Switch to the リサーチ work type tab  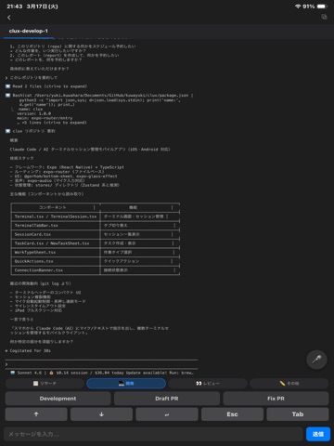click(45, 384)
